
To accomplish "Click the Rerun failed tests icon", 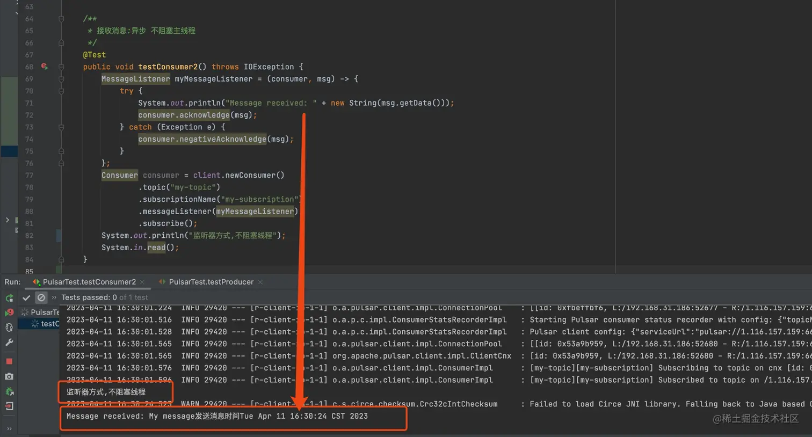I will (9, 312).
